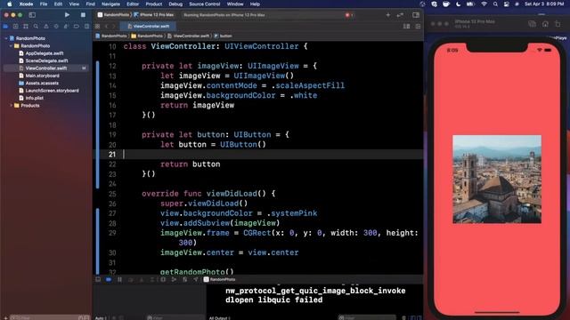The image size is (570, 320).
Task: Collapse the RandomPhoto project root
Action: [6, 38]
